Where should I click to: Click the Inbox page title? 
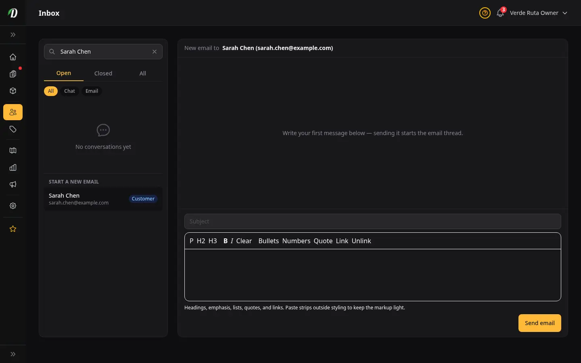(x=49, y=13)
